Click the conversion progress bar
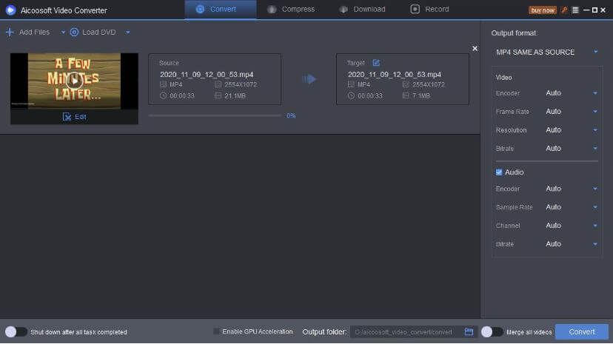Screen dimensions: 613x344 215,115
